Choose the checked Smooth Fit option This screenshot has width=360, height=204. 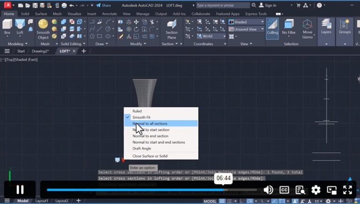(x=161, y=117)
